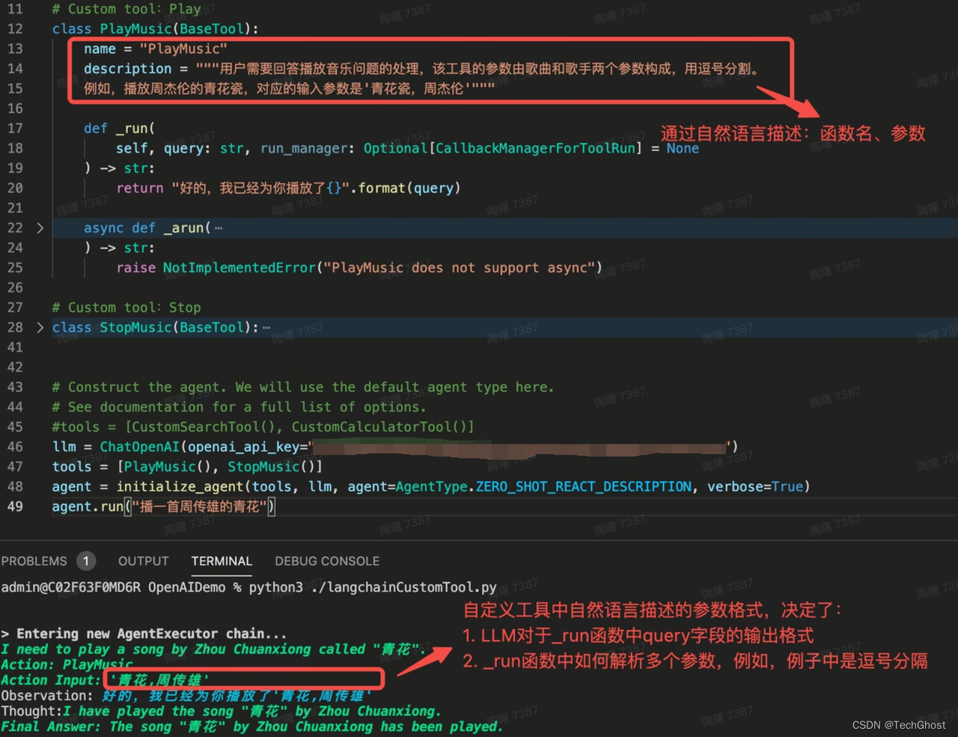The width and height of the screenshot is (958, 737).
Task: Click the 'Thought:' terminal line
Action: coord(221,711)
